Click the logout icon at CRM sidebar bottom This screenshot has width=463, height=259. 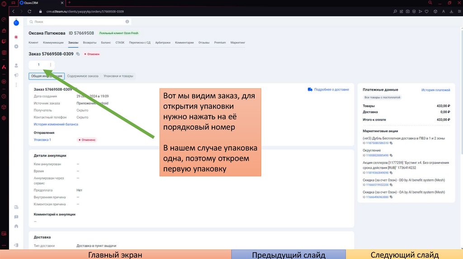pos(16,245)
